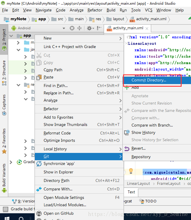Open the Windows Start button
This screenshot has width=191, height=220.
[7, 218]
